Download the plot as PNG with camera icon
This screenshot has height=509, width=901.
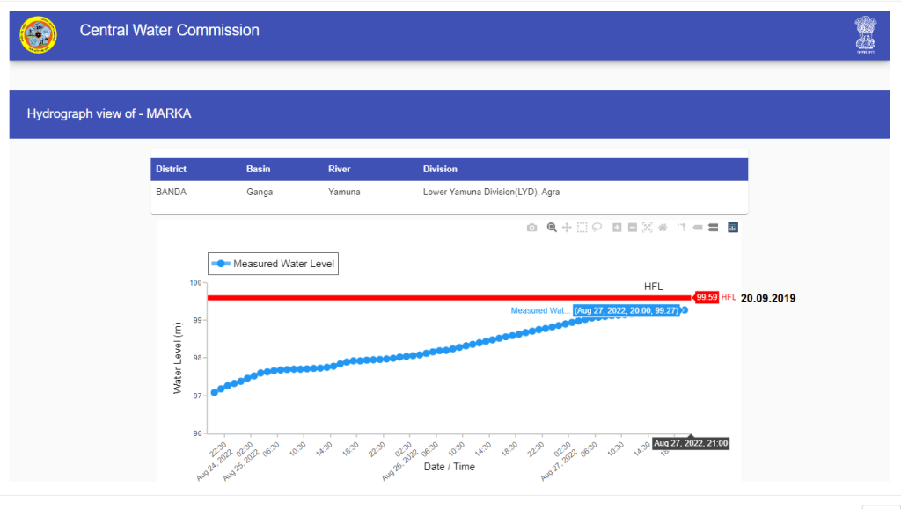click(531, 228)
